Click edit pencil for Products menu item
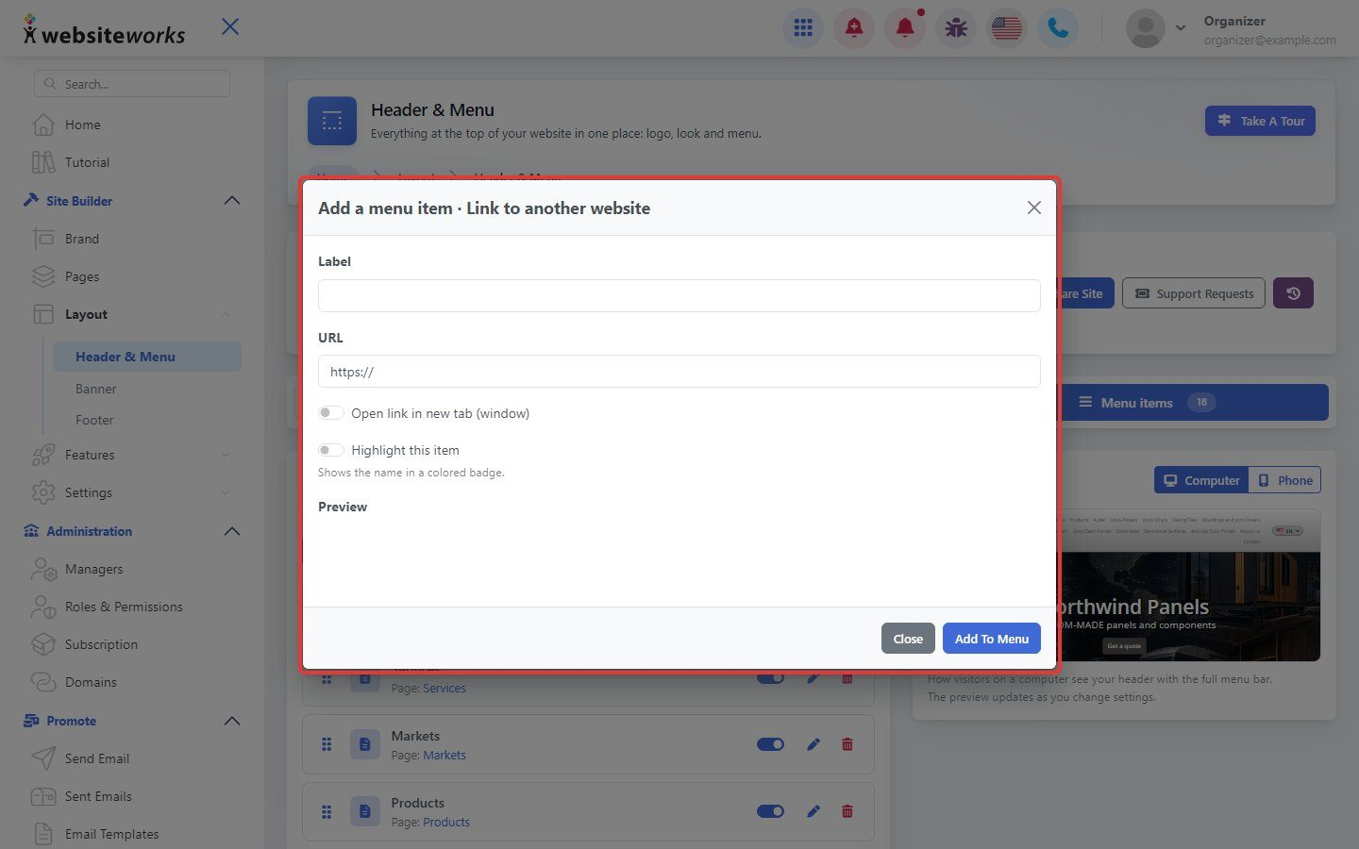1359x849 pixels. point(814,811)
